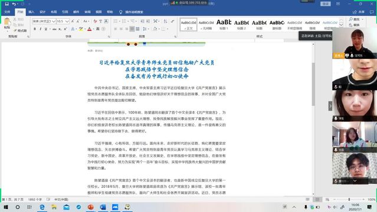Viewport: 377px width, 212px height.
Task: Apply subscript formatting
Action: point(60,29)
